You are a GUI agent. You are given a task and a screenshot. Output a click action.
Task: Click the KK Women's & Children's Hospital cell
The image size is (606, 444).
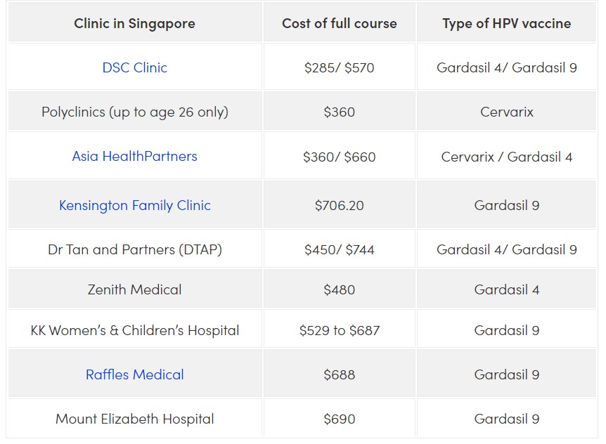coord(135,330)
